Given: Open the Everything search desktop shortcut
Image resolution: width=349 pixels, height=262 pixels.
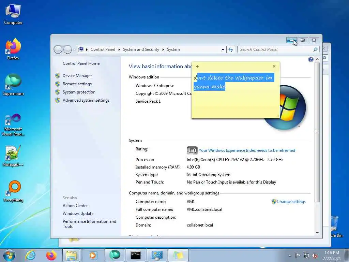Looking at the screenshot, I should coord(13,191).
